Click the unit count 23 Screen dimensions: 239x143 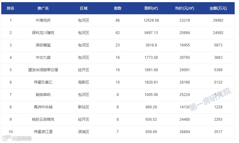[x=118, y=45]
